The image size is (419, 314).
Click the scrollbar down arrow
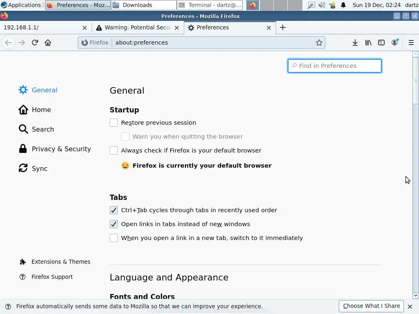[x=416, y=296]
